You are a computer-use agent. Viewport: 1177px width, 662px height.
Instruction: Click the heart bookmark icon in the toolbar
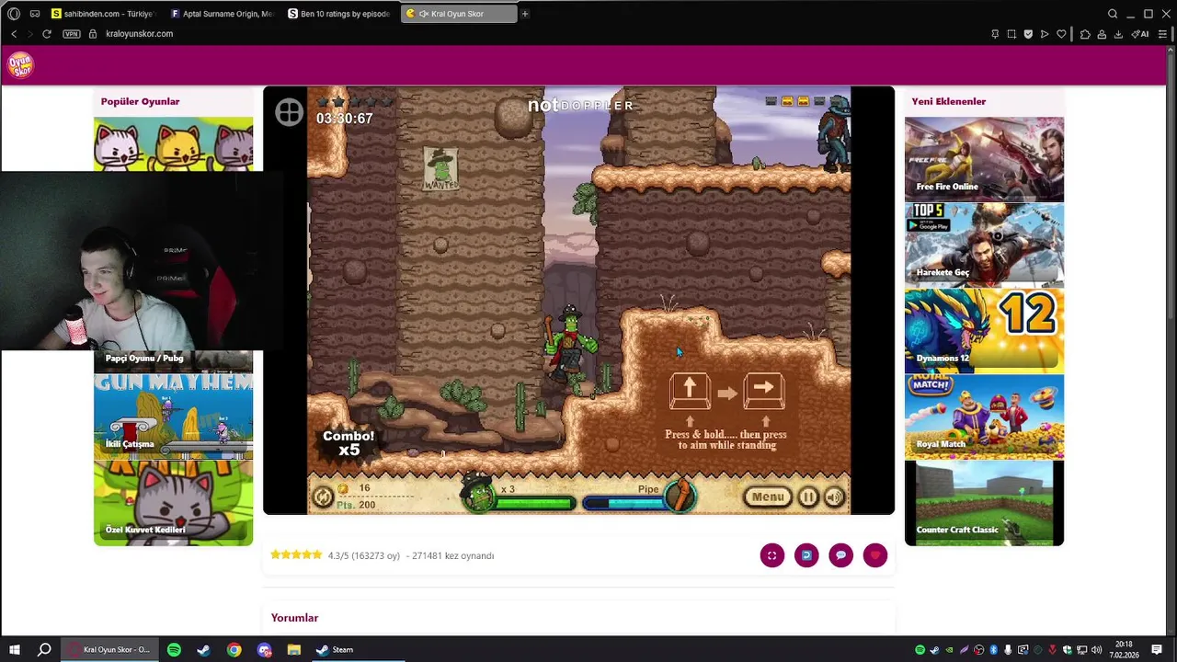pos(1061,34)
